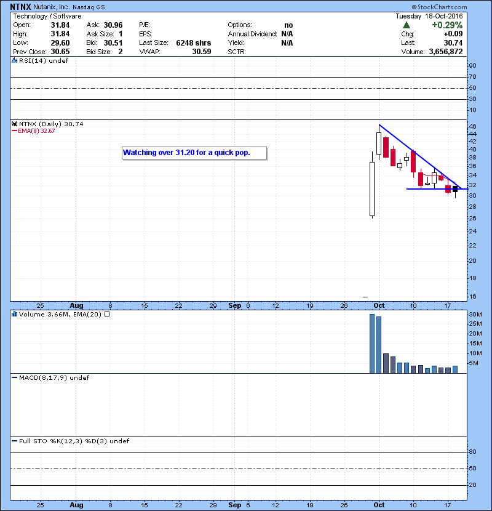Click the 'Ask Size:' label

100,34
